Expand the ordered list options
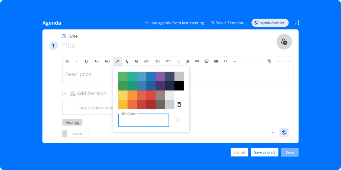The image size is (341, 170). tap(147, 61)
